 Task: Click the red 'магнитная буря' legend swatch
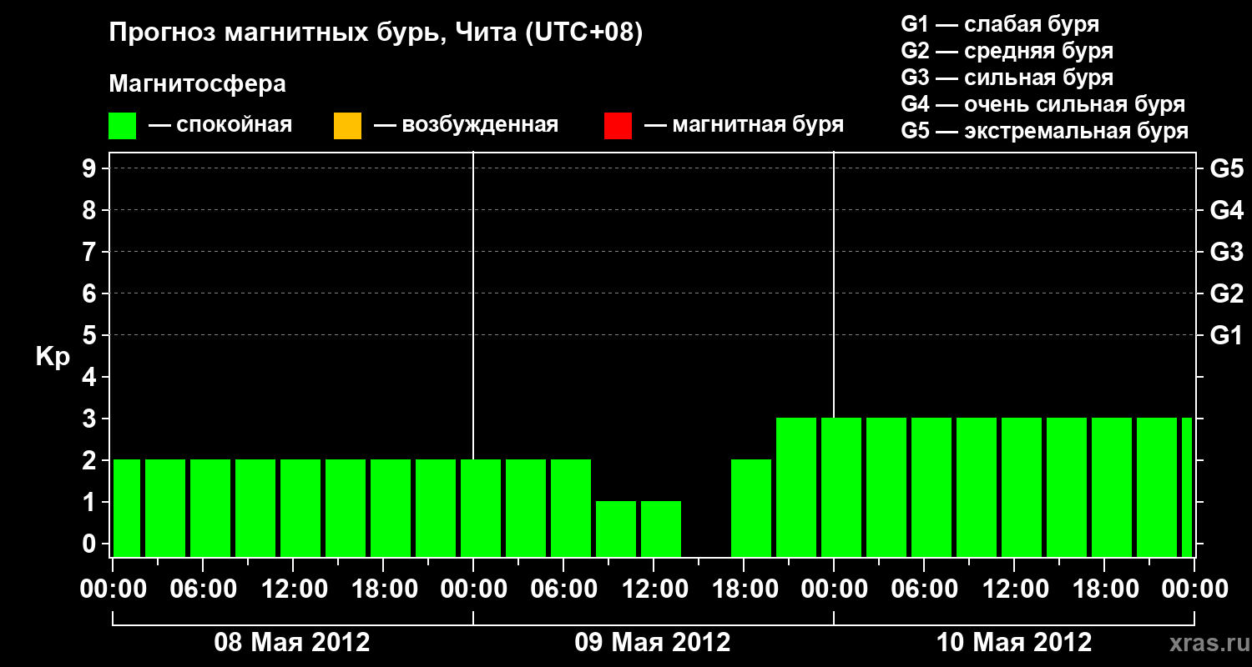tap(618, 126)
